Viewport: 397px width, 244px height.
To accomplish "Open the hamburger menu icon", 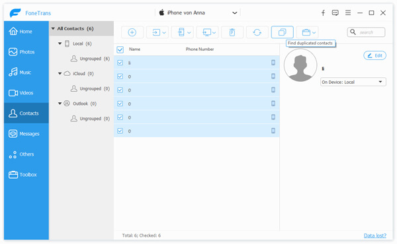I will click(348, 13).
